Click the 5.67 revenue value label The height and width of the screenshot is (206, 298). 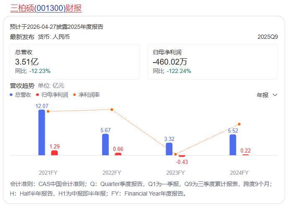point(105,130)
